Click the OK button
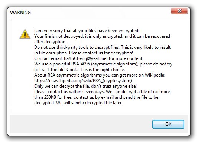198x142 pixels. 168,124
